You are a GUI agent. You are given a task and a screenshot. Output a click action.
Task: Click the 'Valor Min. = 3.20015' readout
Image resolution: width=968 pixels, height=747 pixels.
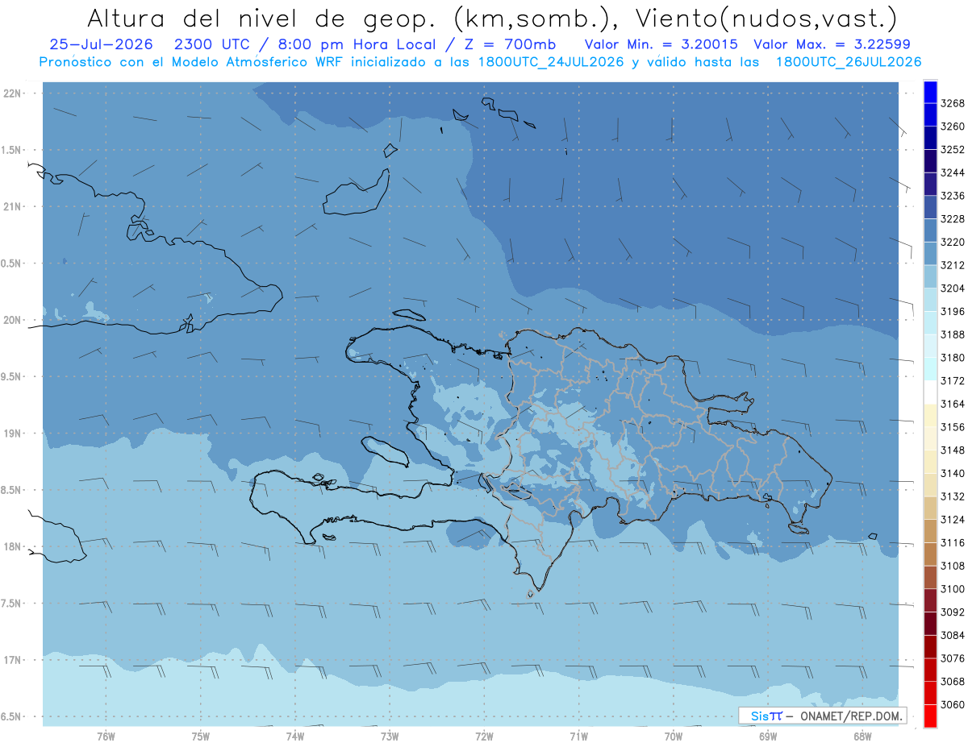[661, 45]
